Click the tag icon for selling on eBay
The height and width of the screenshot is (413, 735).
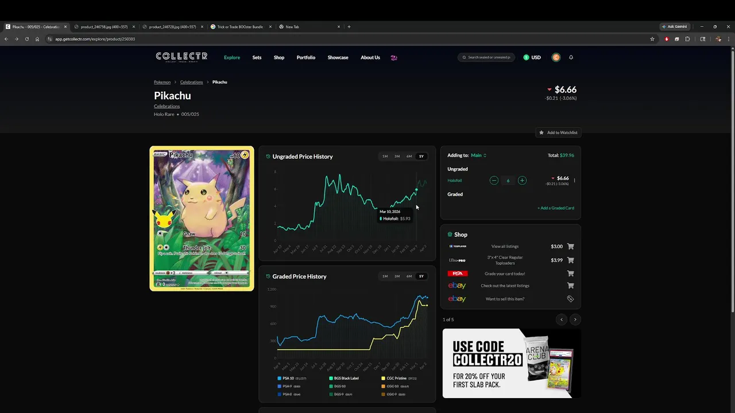pyautogui.click(x=570, y=299)
